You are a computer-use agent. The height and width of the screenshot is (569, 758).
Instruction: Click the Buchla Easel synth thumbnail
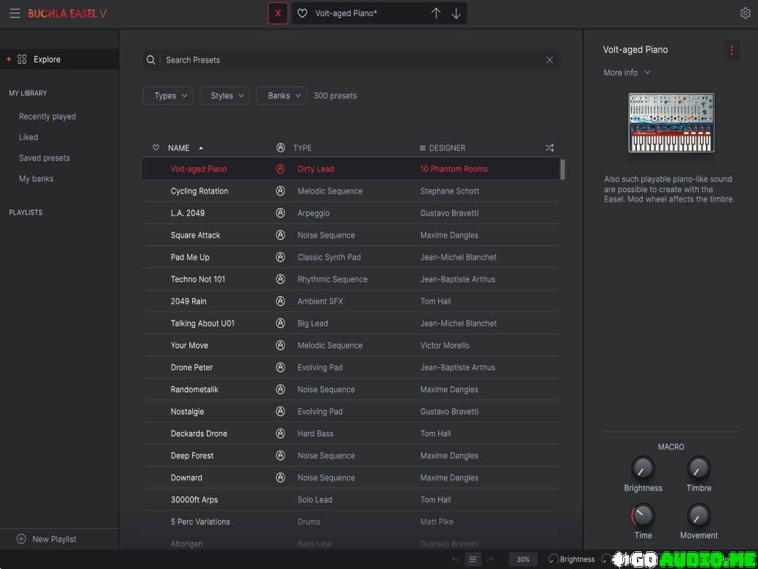pyautogui.click(x=671, y=122)
